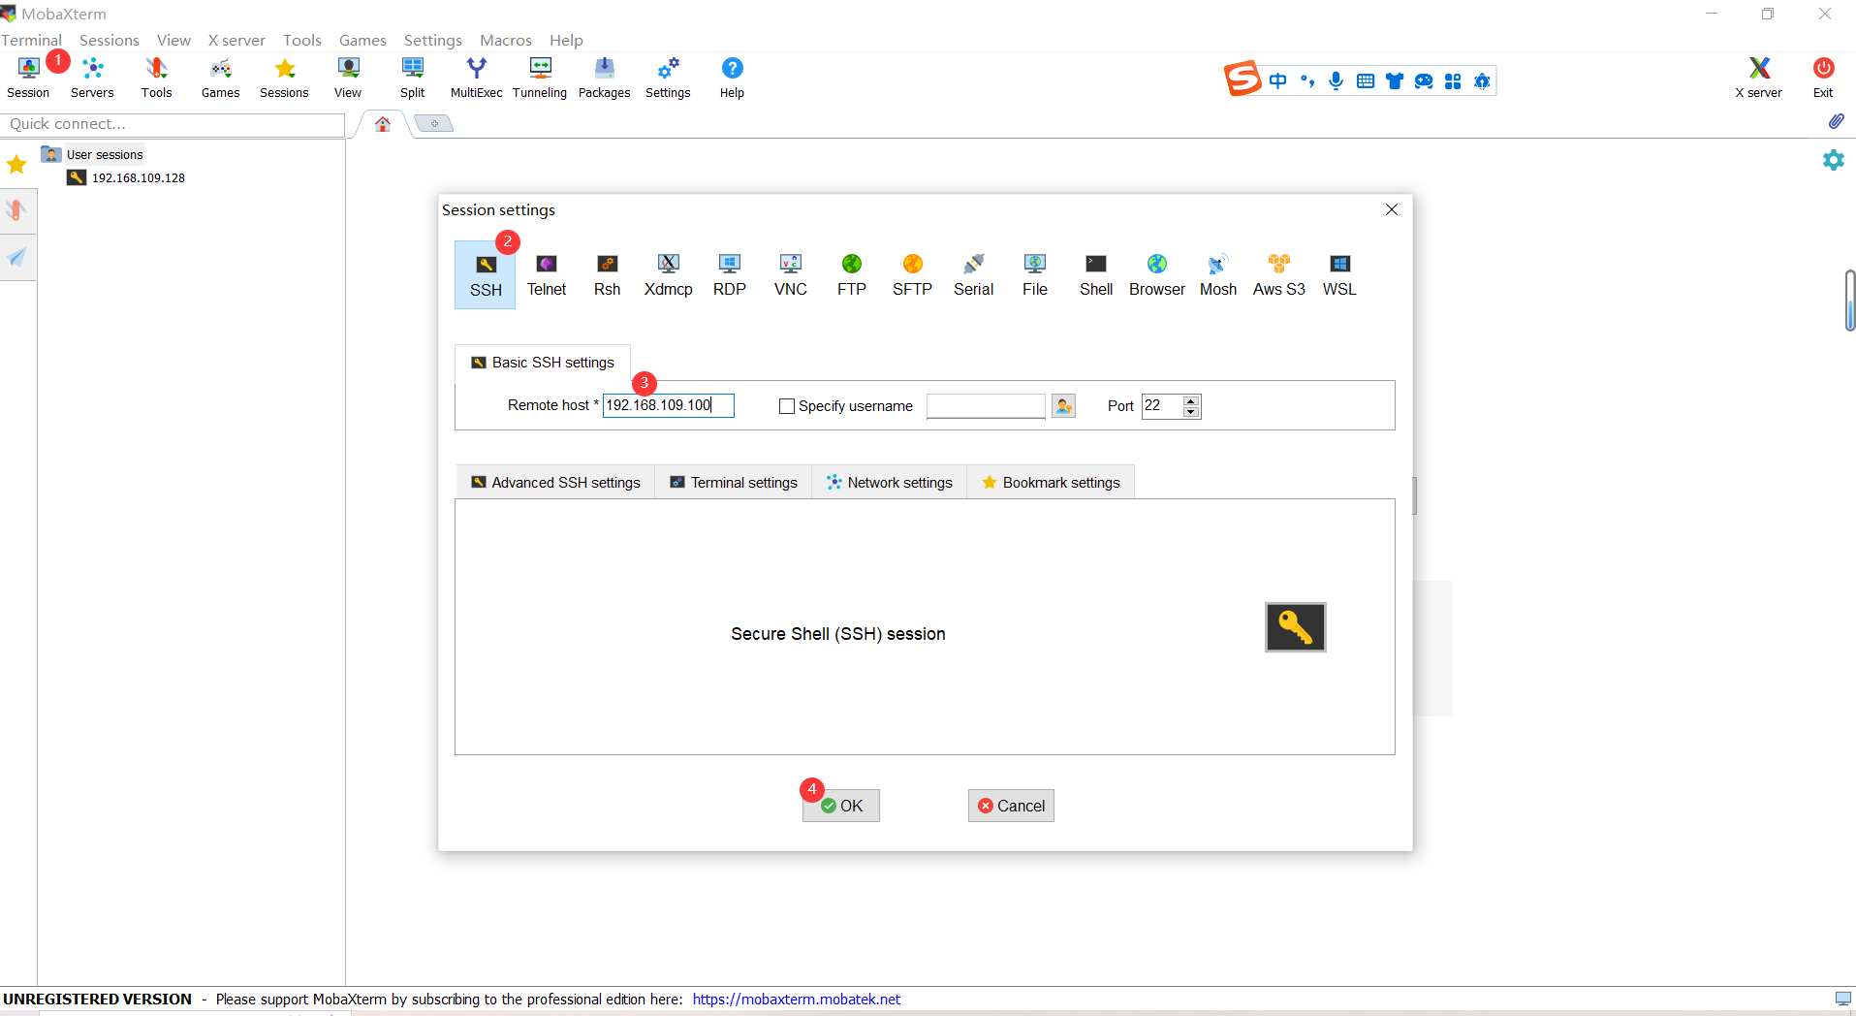
Task: Click the Remote host input field
Action: (668, 405)
